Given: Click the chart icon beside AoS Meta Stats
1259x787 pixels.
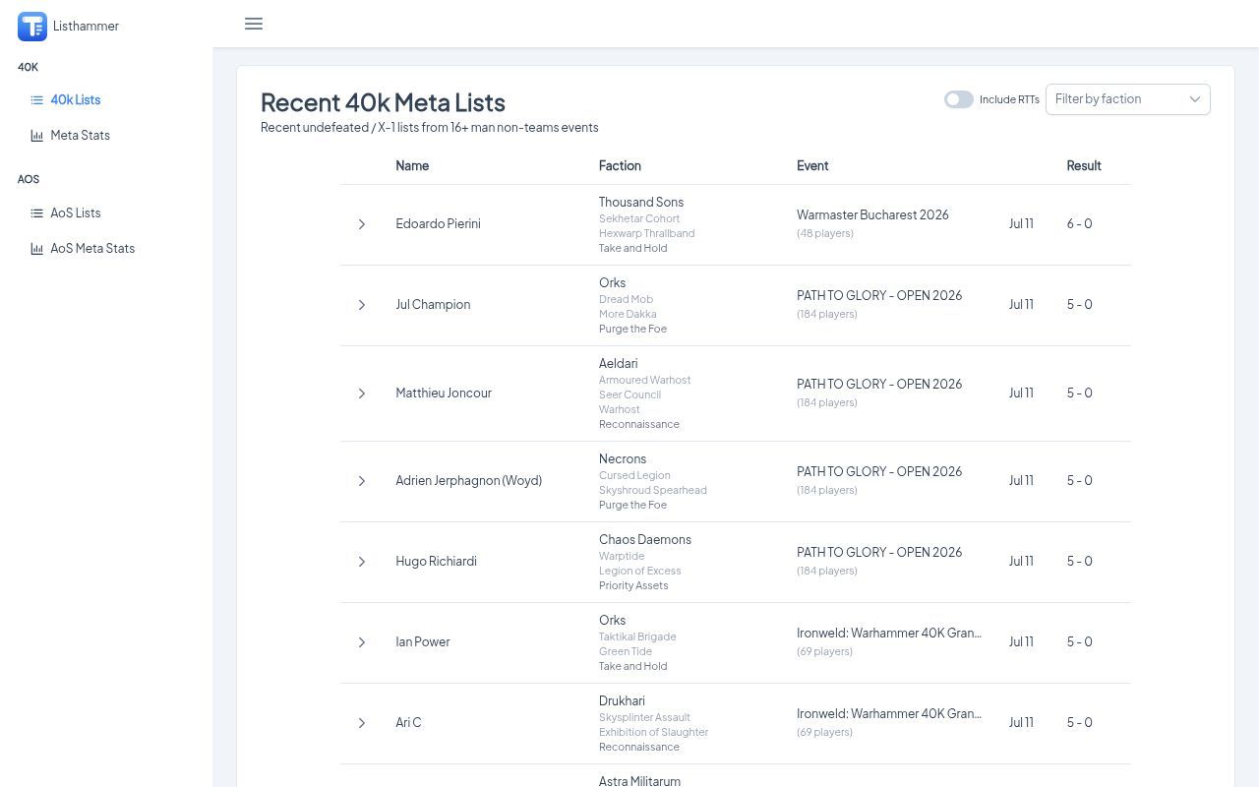Looking at the screenshot, I should [x=36, y=248].
